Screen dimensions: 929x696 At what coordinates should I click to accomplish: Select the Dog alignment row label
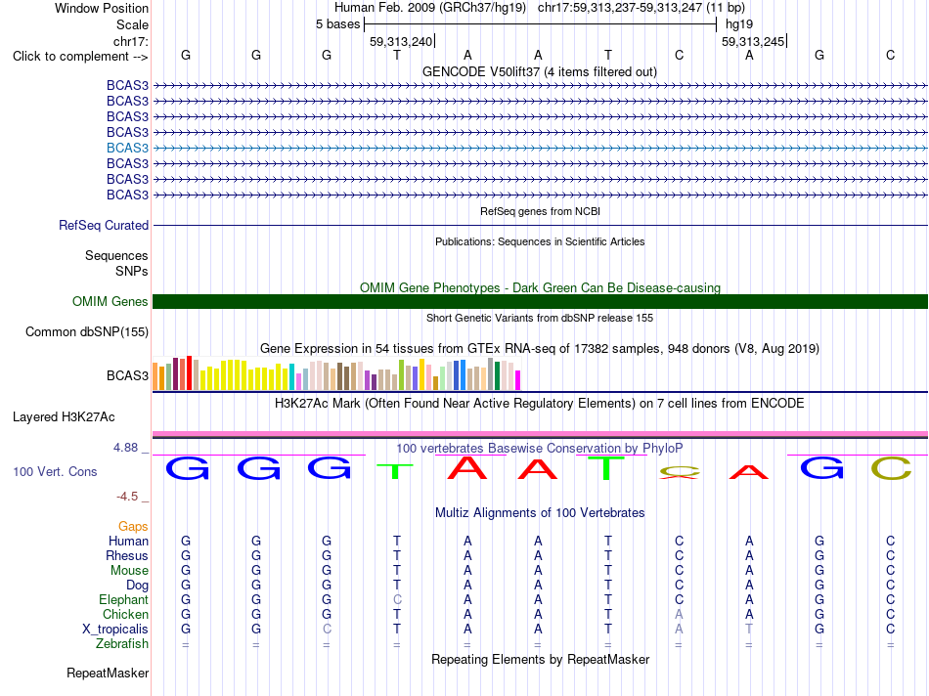pos(138,586)
